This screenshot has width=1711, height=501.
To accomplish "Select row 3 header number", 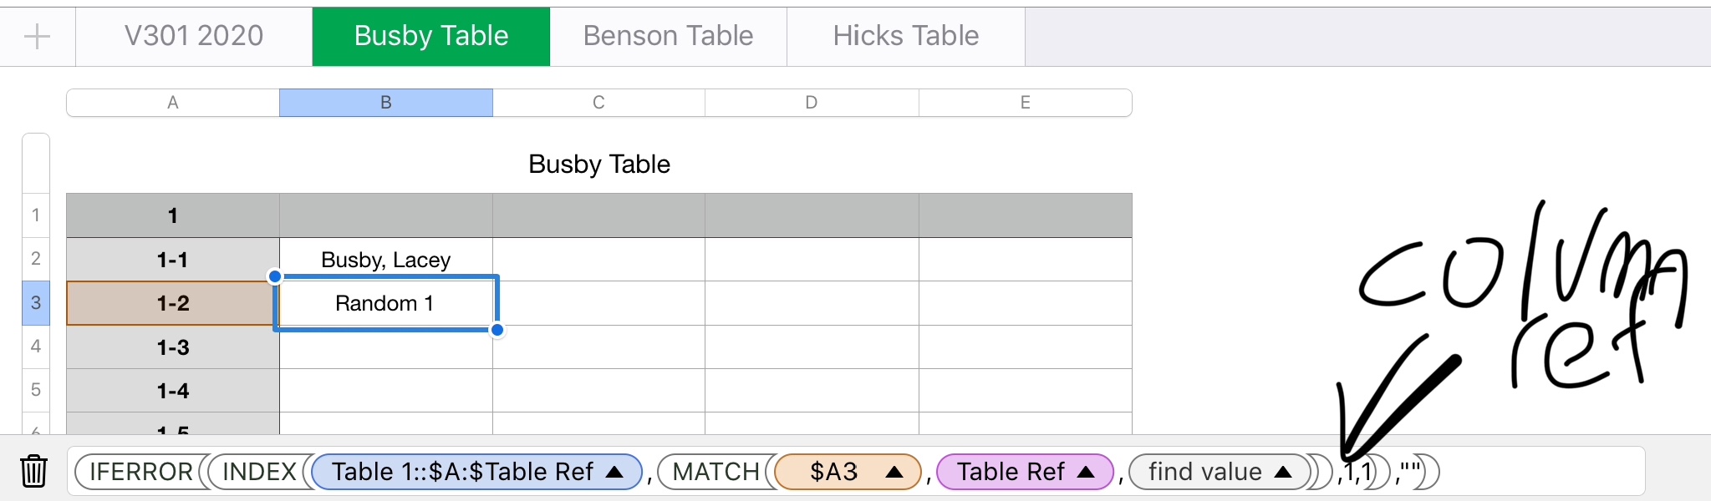I will coord(36,302).
